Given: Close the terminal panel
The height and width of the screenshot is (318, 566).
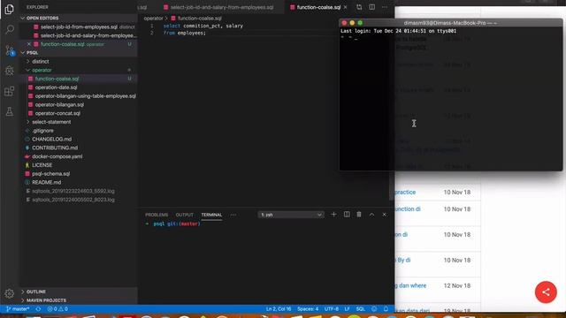Looking at the screenshot, I should point(384,215).
